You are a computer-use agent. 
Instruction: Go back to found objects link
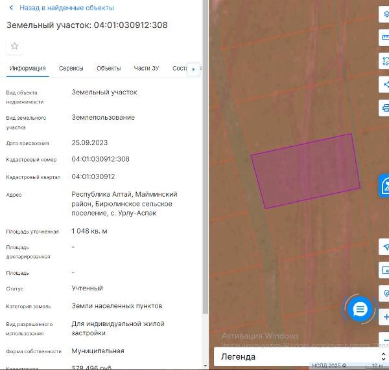67,8
